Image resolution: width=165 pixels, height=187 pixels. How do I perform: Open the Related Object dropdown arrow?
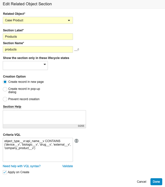point(69,20)
